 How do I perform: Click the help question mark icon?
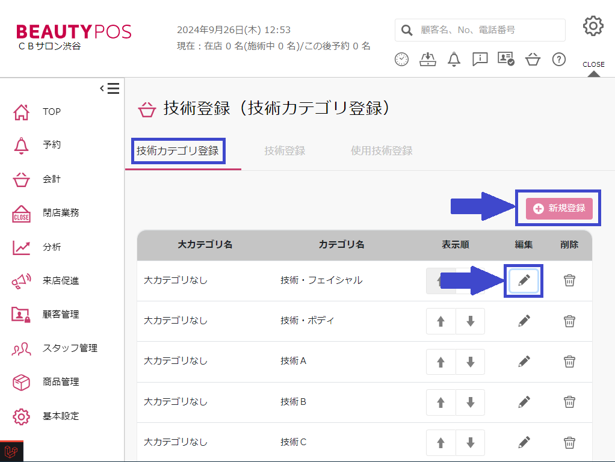pos(559,59)
